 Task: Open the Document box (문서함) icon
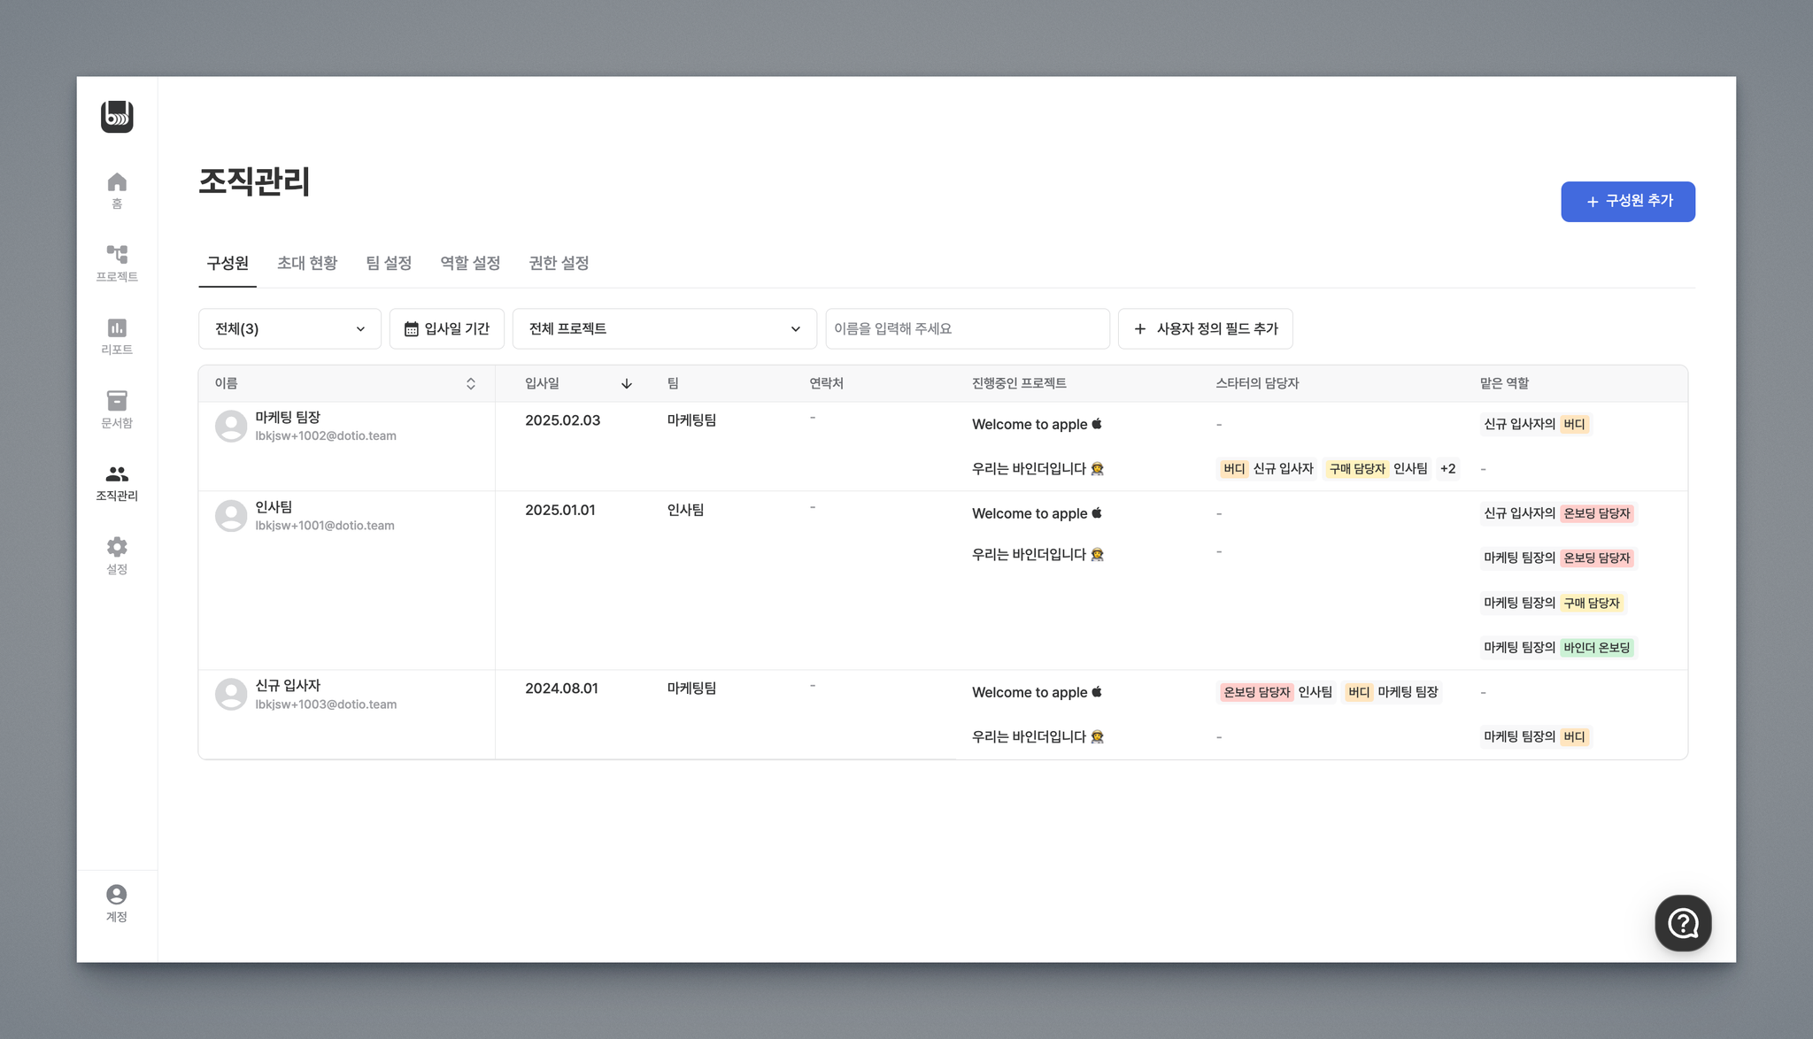[117, 402]
